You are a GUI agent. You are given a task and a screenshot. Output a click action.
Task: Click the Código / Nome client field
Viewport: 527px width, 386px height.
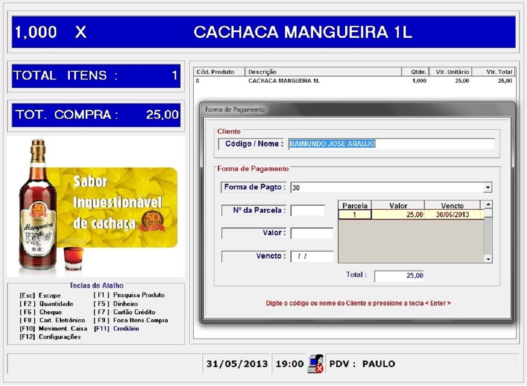(x=391, y=144)
